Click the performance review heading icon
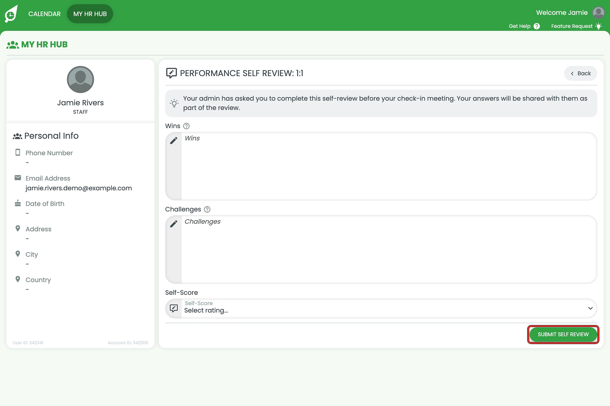The image size is (610, 406). (x=171, y=73)
